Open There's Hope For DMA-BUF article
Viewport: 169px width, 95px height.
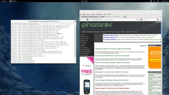click(112, 80)
